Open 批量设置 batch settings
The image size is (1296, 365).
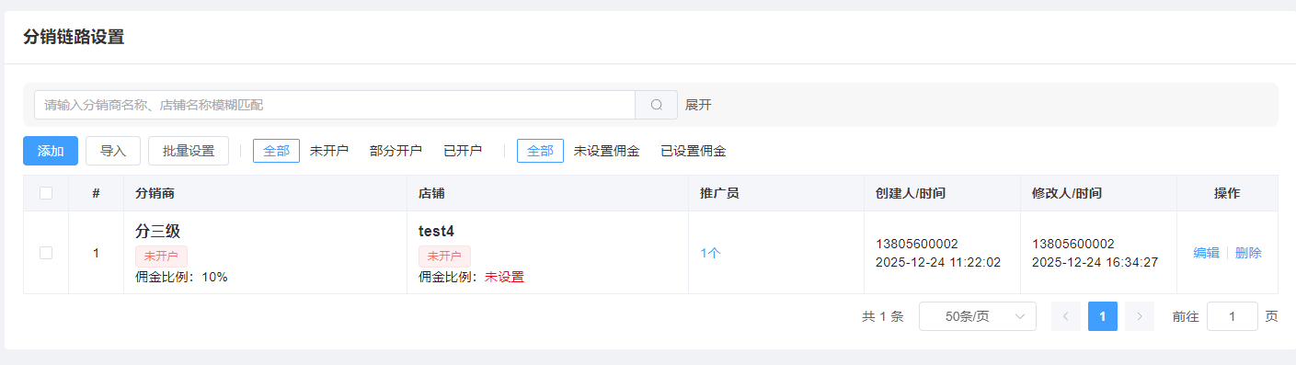[x=189, y=151]
